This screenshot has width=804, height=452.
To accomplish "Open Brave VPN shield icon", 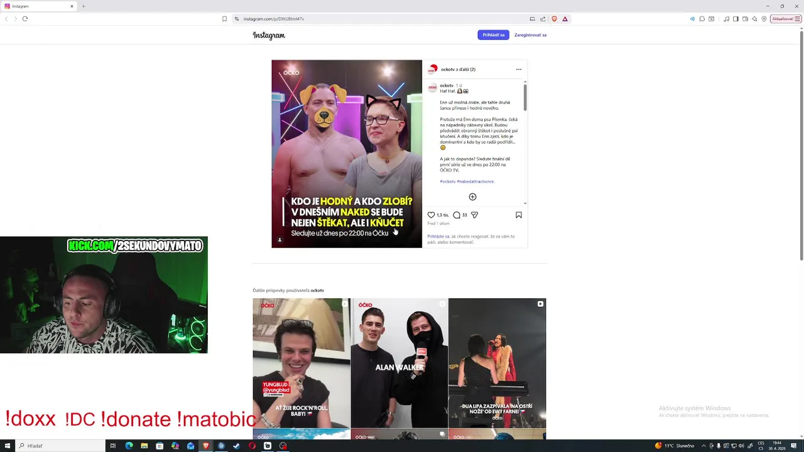I will 764,19.
